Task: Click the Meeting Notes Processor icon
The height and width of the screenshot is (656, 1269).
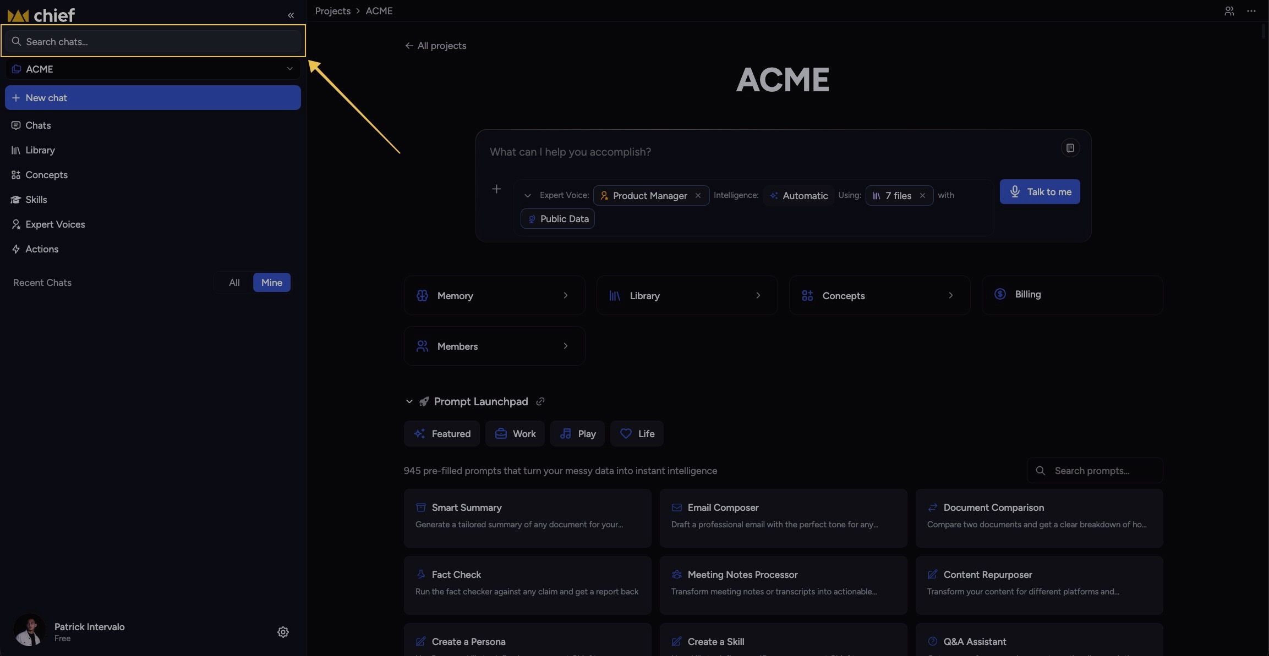Action: pos(677,575)
